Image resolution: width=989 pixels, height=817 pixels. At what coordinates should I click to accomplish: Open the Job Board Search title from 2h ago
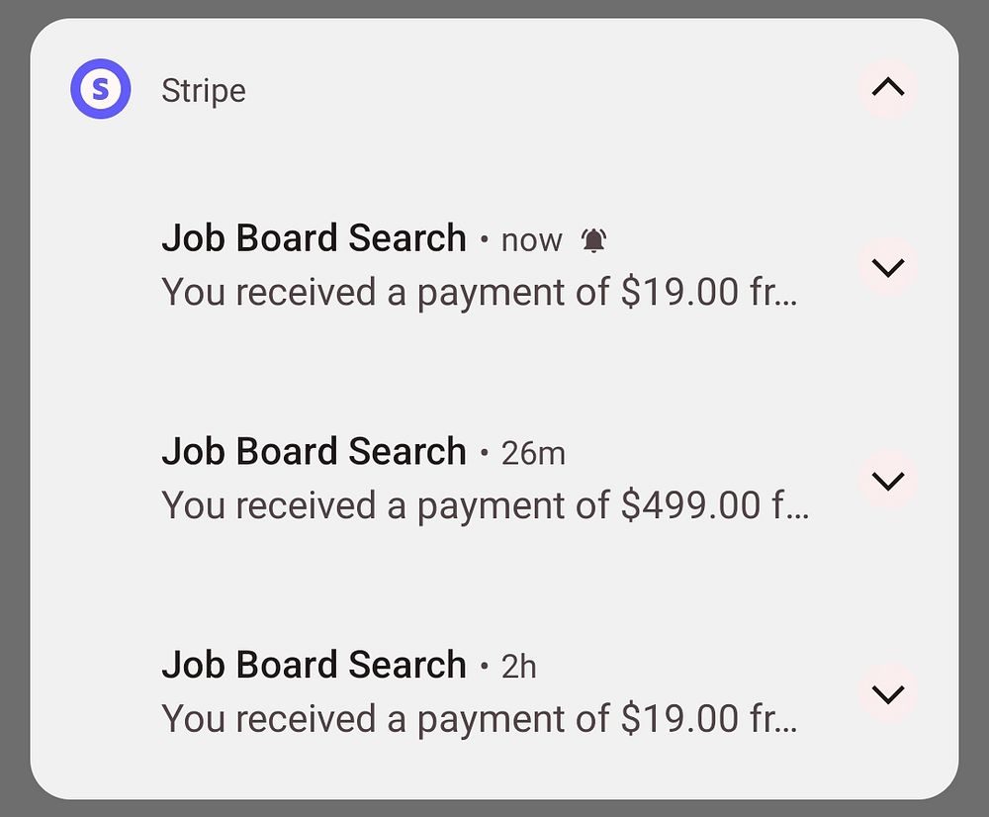(314, 665)
